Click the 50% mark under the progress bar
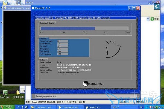The height and width of the screenshot is (109, 164). tap(85, 32)
